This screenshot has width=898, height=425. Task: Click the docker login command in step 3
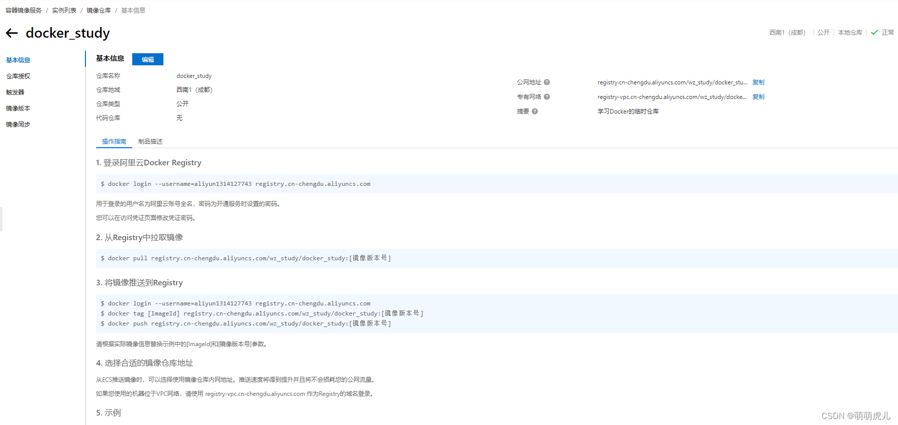[x=235, y=303]
